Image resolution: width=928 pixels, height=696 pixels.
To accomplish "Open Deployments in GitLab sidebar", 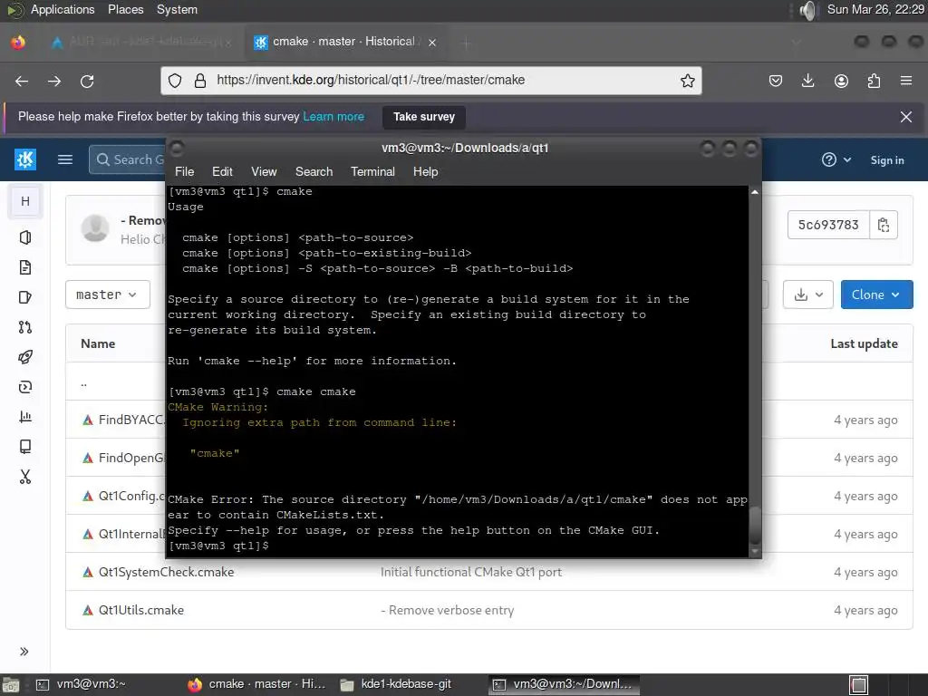I will pos(24,386).
